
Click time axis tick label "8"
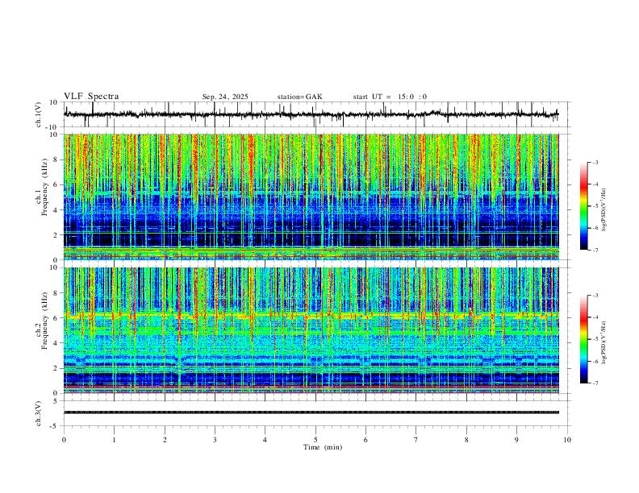click(x=466, y=440)
